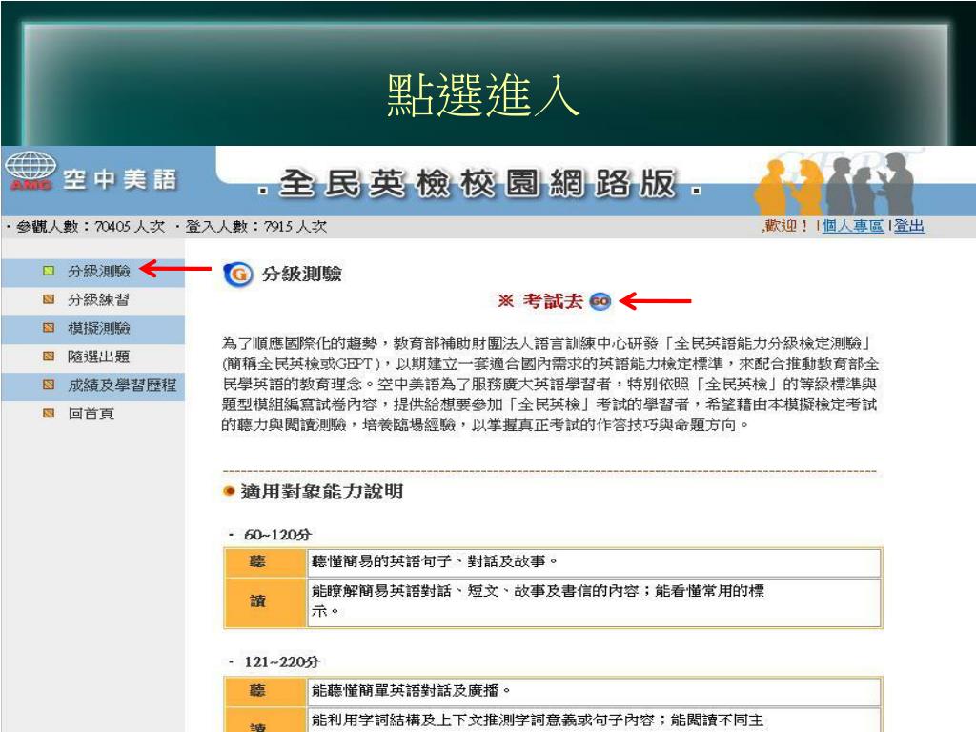This screenshot has width=976, height=732.
Task: Click the 適用對象能力說明 section heading
Action: tap(322, 492)
